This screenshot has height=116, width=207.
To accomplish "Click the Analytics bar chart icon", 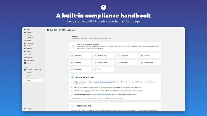I will (25, 54).
